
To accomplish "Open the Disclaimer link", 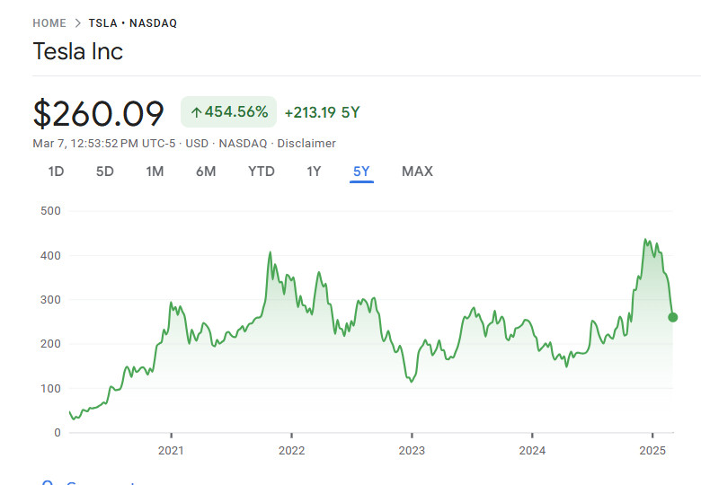I will click(306, 144).
